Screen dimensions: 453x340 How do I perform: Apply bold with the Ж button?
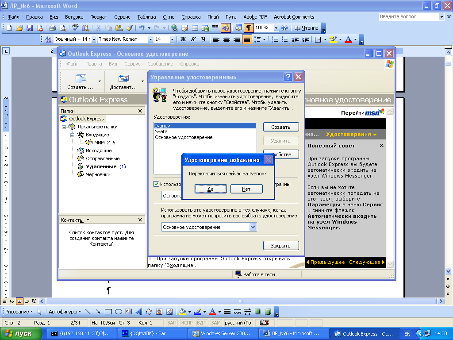pyautogui.click(x=183, y=39)
